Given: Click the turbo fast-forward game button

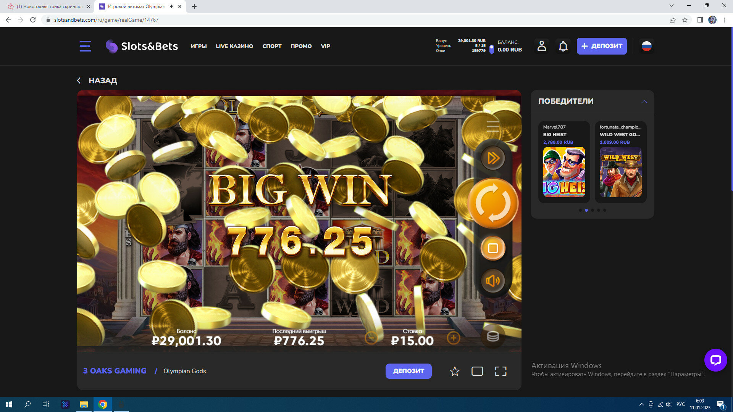Looking at the screenshot, I should [493, 158].
